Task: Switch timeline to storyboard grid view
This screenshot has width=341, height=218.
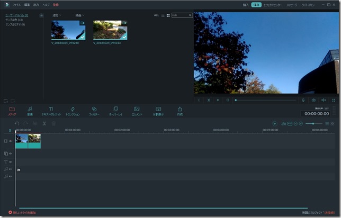Action: pyautogui.click(x=333, y=124)
